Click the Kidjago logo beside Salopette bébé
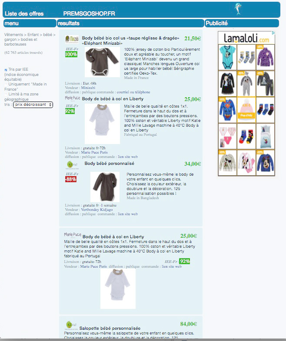Screen dimensions: 286x341 click(71, 325)
